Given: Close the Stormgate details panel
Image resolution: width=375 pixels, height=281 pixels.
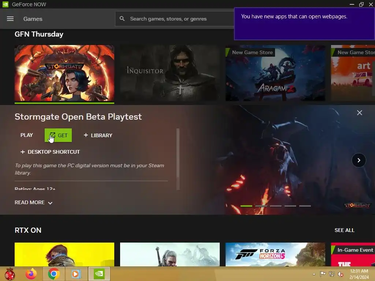Looking at the screenshot, I should [360, 113].
